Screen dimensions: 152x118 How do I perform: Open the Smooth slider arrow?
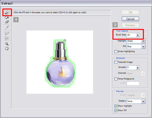138,68
